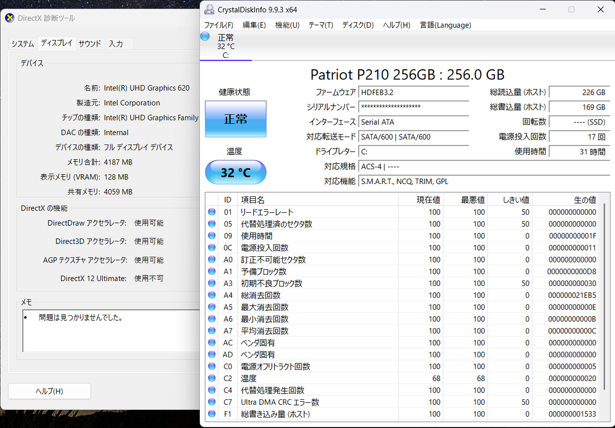Image resolution: width=615 pixels, height=428 pixels.
Task: Click the 最悪値 column header
Action: pyautogui.click(x=465, y=200)
